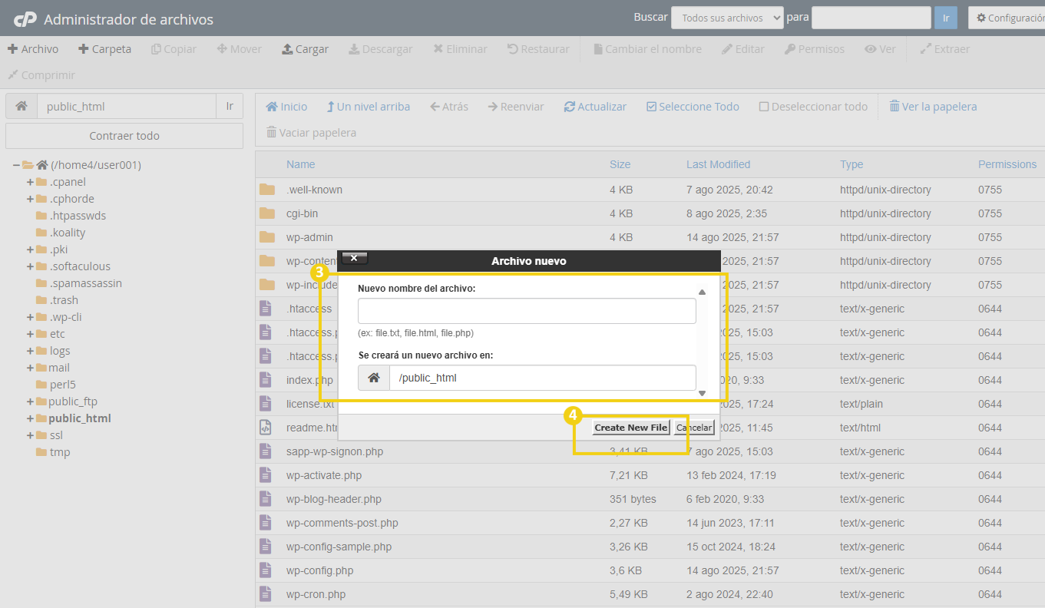Viewport: 1045px width, 608px height.
Task: Cancel the dialog with the Cancelar button
Action: click(693, 427)
